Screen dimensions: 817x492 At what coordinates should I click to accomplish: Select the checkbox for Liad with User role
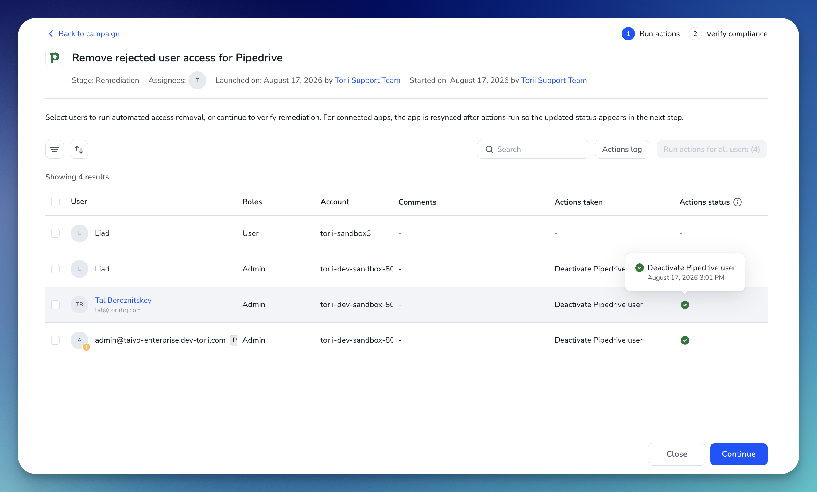tap(55, 233)
